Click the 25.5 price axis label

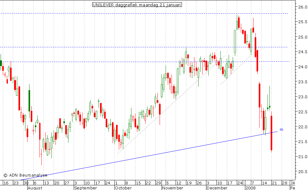click(x=302, y=22)
